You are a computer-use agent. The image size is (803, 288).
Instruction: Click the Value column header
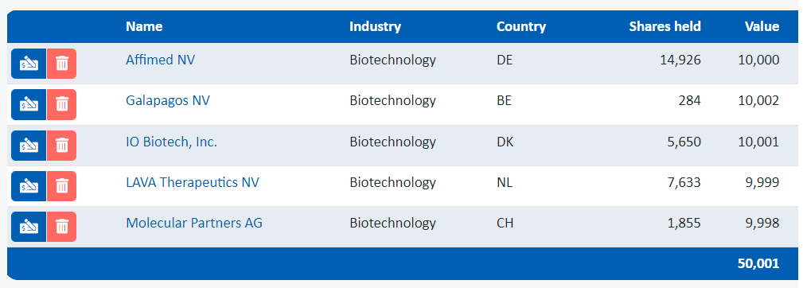(762, 26)
